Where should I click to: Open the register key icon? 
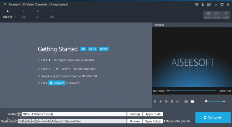(x=203, y=5)
